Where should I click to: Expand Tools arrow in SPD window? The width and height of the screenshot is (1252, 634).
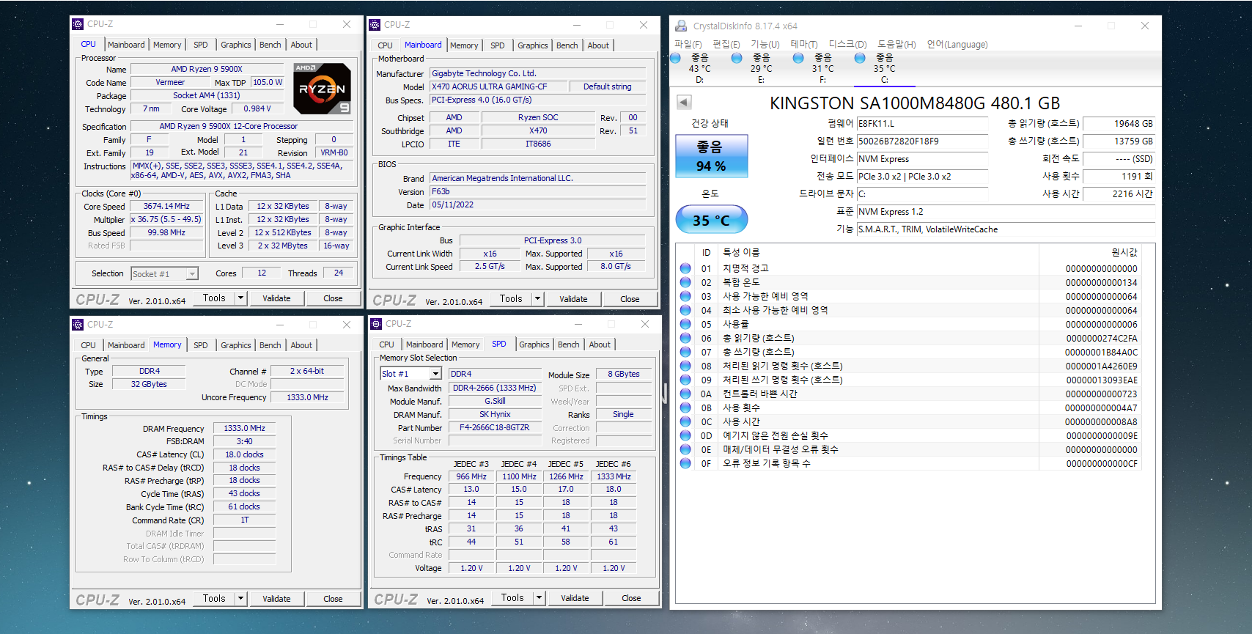point(539,598)
